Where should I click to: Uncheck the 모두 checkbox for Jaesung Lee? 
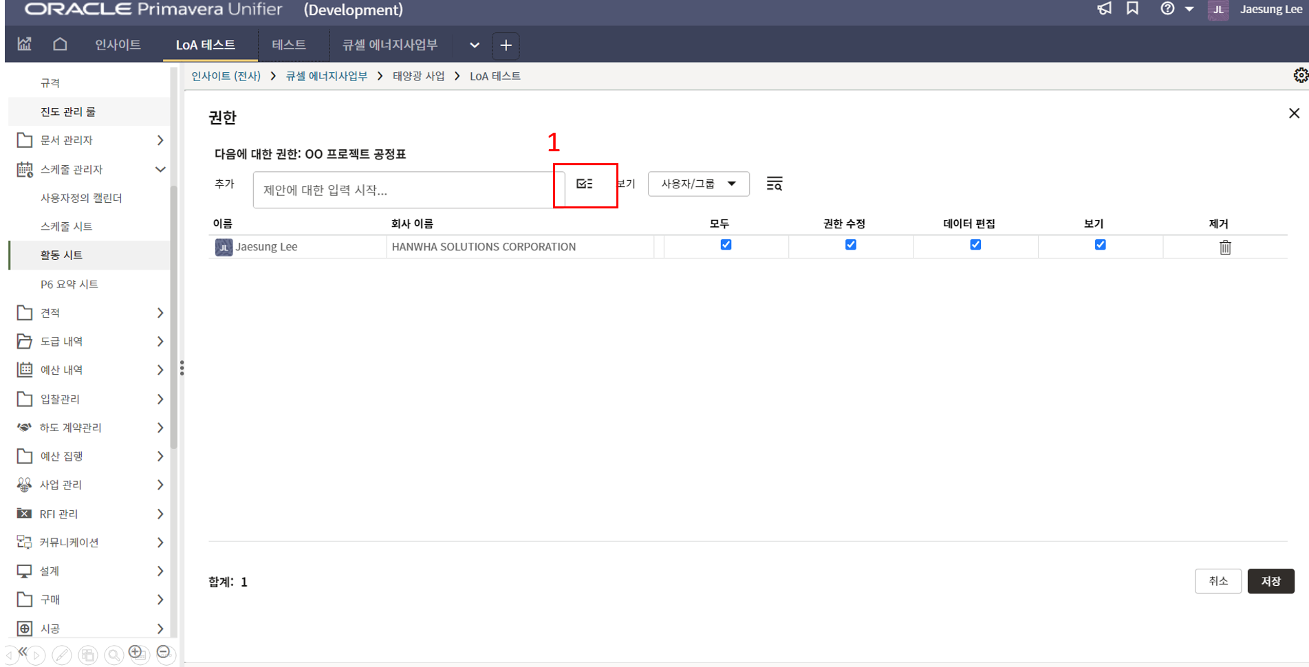pyautogui.click(x=726, y=245)
